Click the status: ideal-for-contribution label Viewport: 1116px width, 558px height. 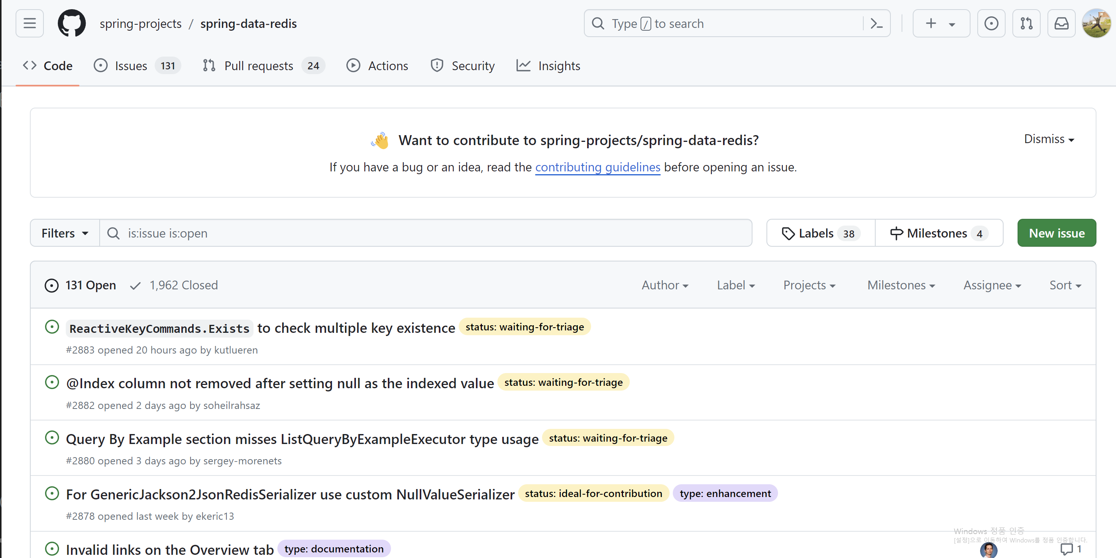point(593,493)
